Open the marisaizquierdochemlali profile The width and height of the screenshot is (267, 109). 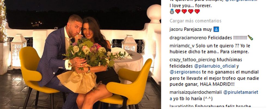point(196,92)
